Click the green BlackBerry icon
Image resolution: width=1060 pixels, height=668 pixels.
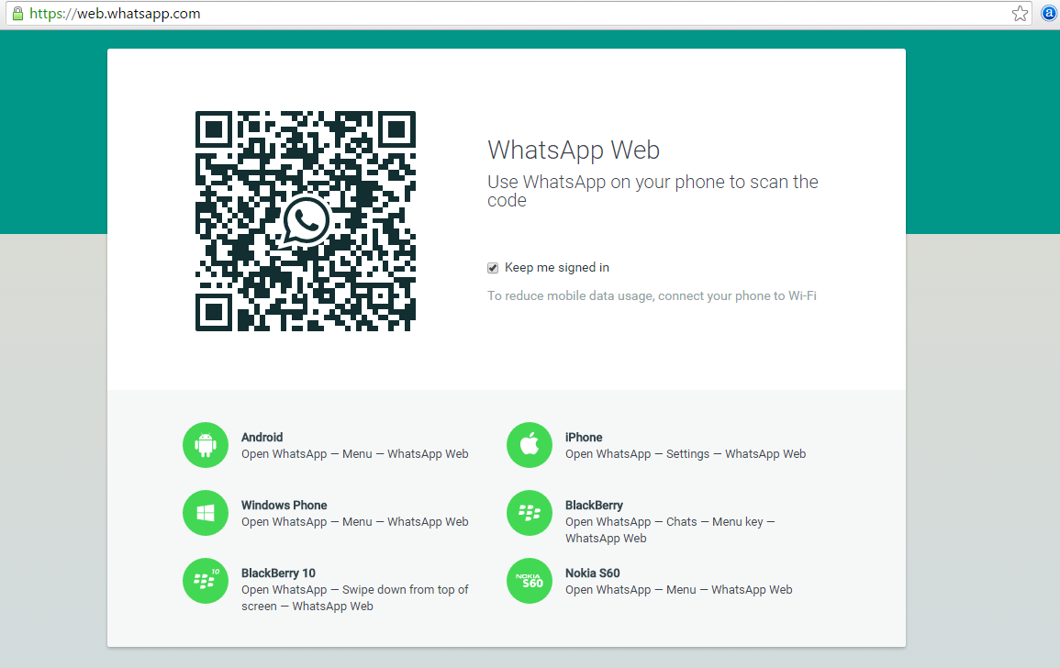pyautogui.click(x=530, y=512)
